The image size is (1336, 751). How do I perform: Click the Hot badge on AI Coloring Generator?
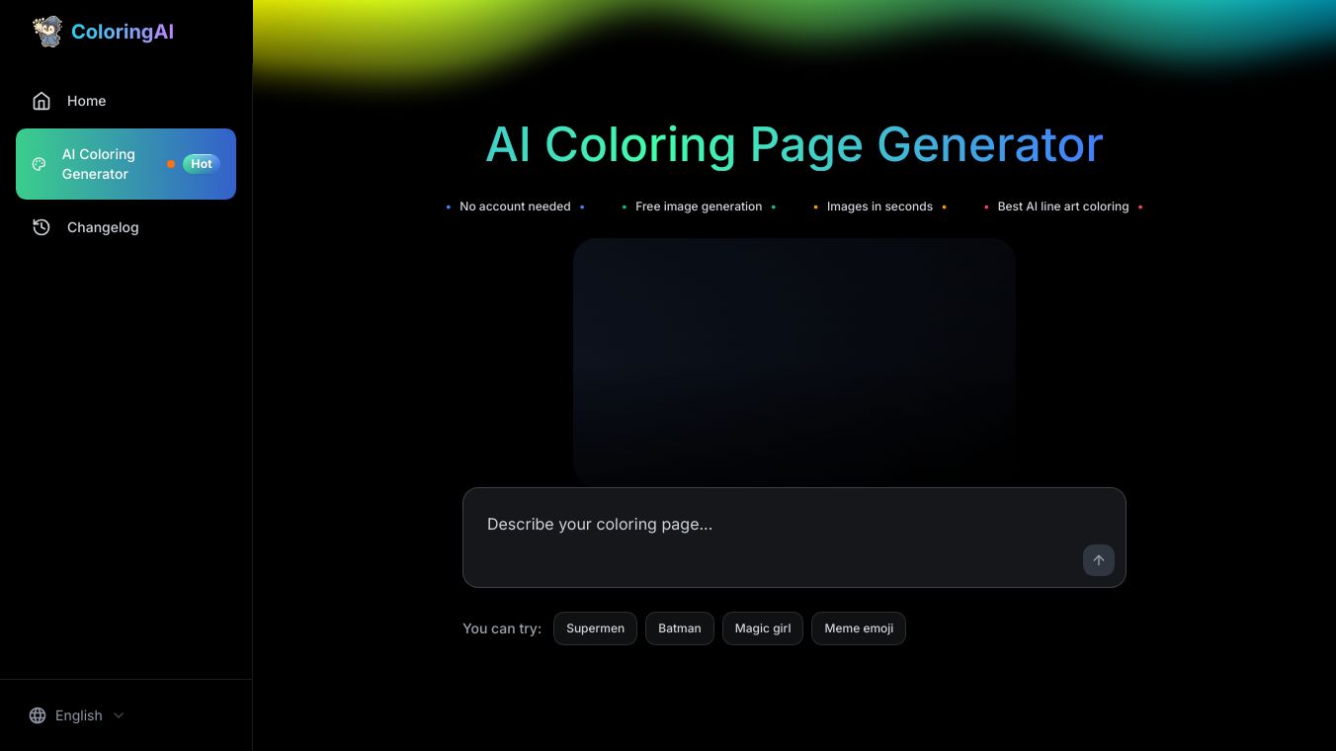click(x=202, y=164)
